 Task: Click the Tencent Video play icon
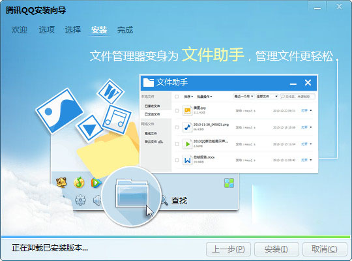click(x=96, y=183)
